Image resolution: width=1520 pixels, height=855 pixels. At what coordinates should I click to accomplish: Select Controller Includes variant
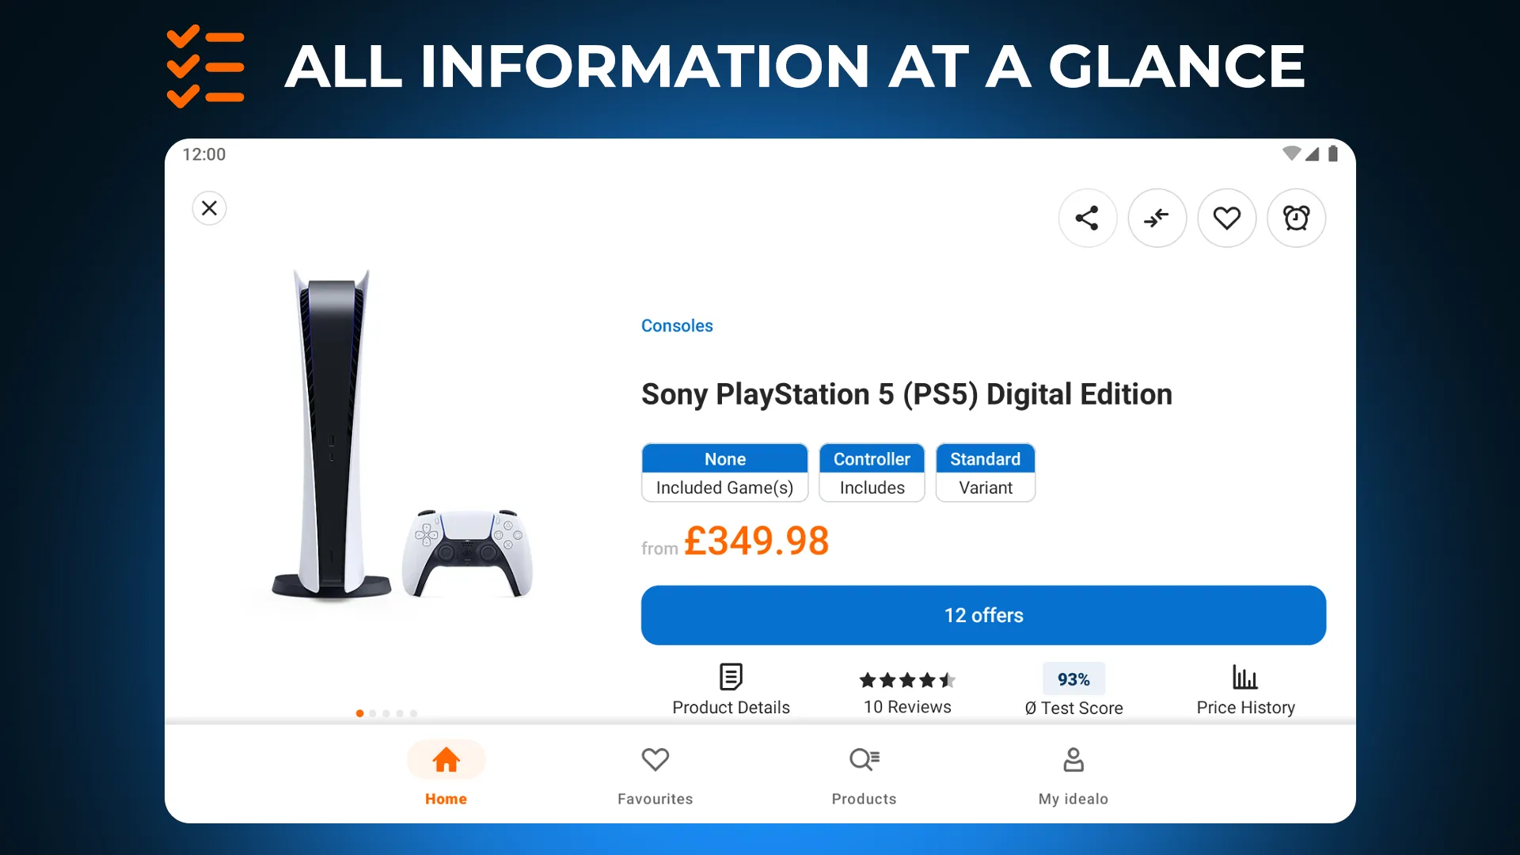click(x=872, y=472)
